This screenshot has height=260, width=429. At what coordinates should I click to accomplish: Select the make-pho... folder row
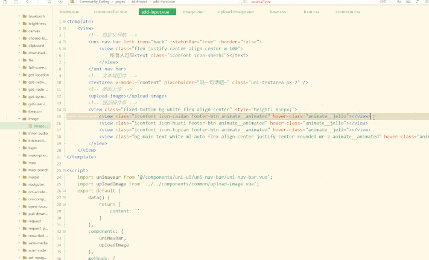pos(27,155)
